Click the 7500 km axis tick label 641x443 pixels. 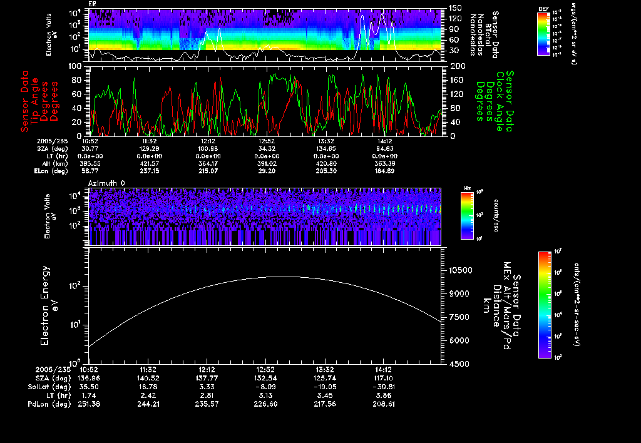click(x=460, y=317)
